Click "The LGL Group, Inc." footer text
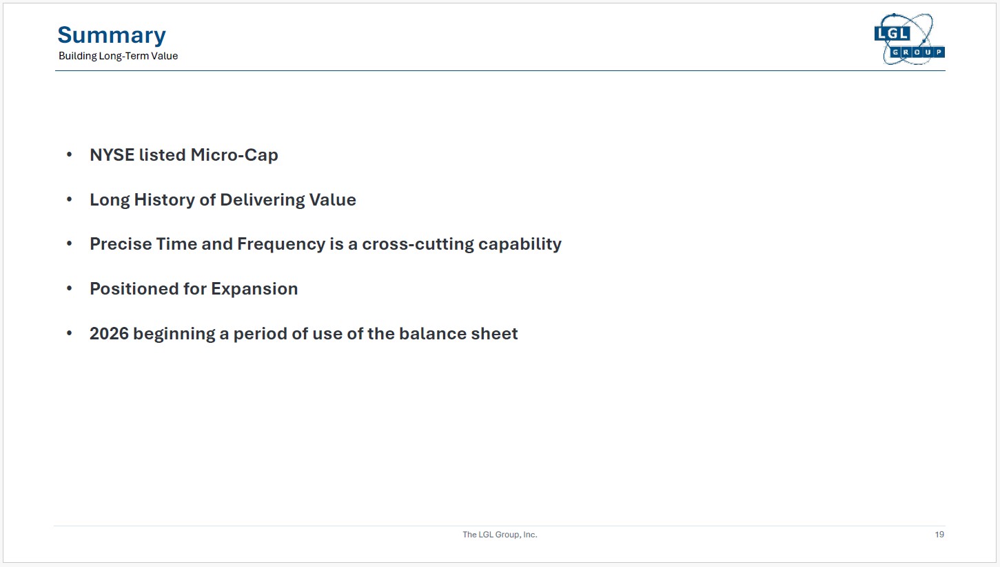1000x567 pixels. (500, 535)
